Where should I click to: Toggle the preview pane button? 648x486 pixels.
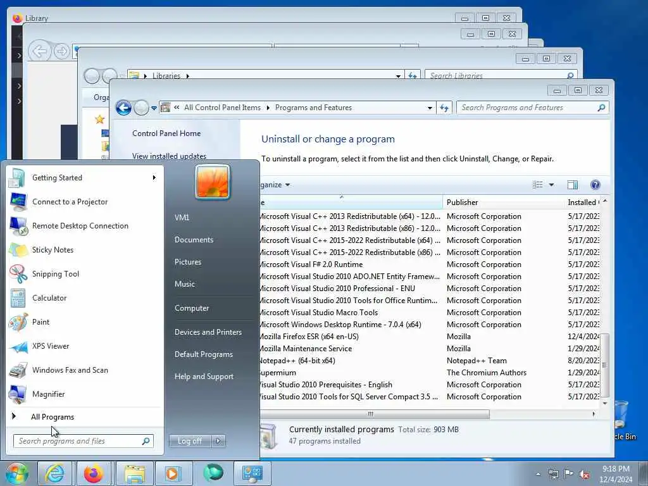click(572, 185)
